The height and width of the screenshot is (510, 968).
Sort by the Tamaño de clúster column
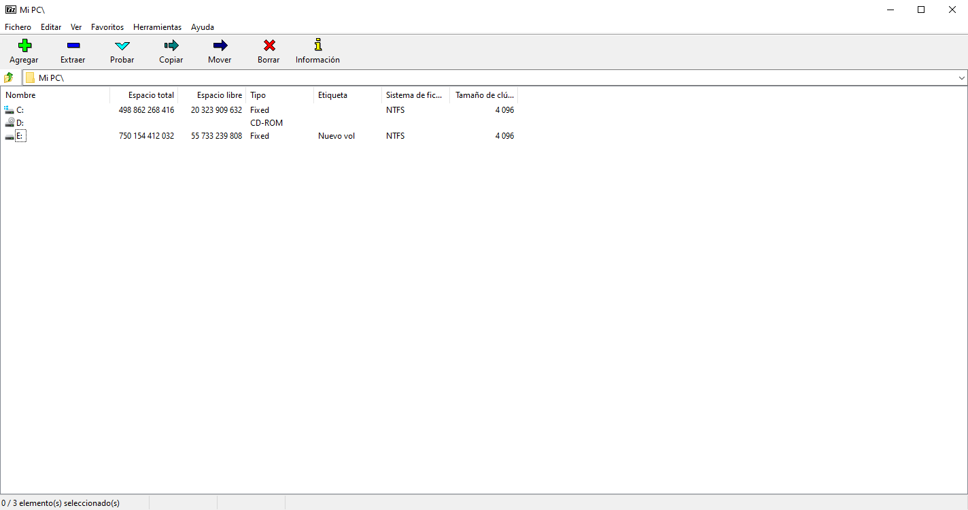point(483,95)
